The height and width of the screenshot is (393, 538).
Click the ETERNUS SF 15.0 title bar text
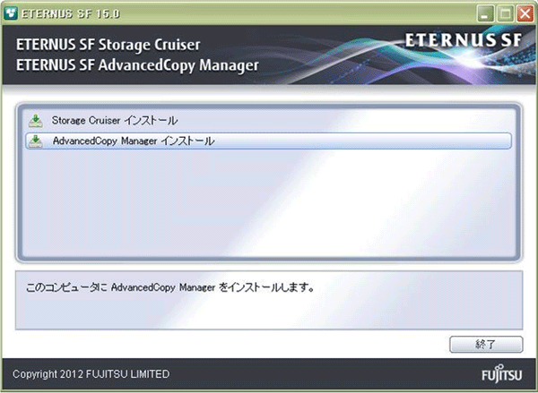click(x=70, y=13)
